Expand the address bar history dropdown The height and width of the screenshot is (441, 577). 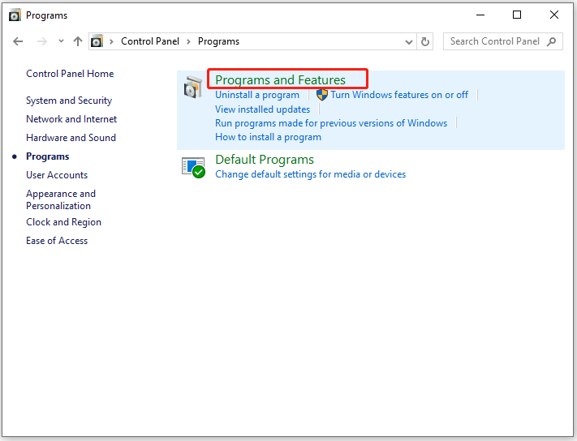click(409, 41)
